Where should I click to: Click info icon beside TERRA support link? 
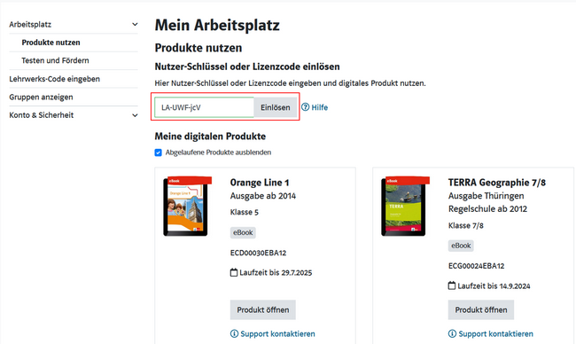click(452, 333)
